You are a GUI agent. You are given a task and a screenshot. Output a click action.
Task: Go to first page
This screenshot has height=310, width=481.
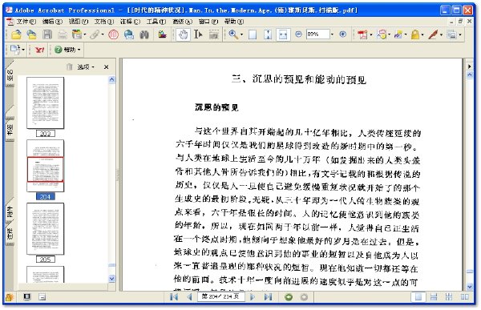click(x=174, y=297)
